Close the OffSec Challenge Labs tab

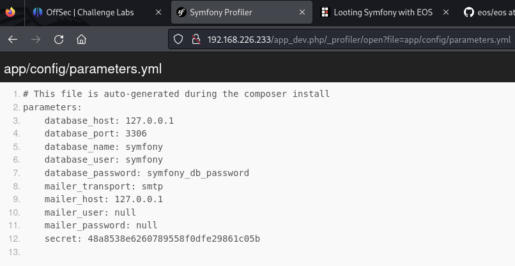point(155,12)
